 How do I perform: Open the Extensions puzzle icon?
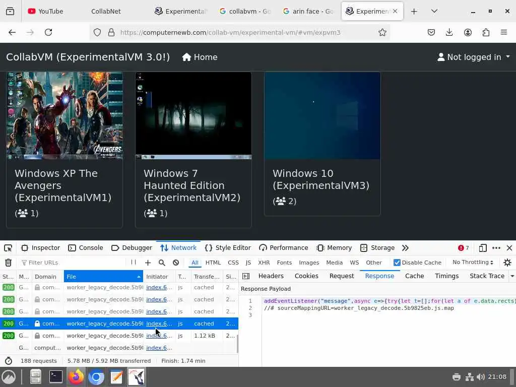click(x=486, y=32)
